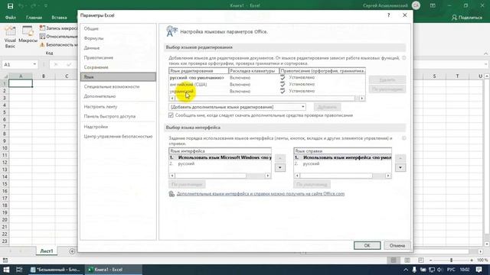
Task: Select the Сохранение options category
Action: [118, 67]
